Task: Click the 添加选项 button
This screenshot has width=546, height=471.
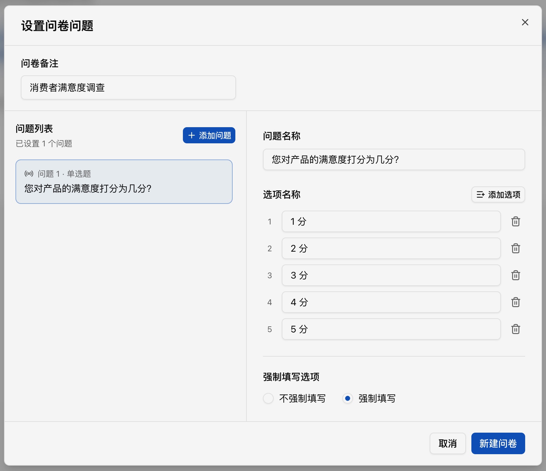Action: pyautogui.click(x=498, y=194)
